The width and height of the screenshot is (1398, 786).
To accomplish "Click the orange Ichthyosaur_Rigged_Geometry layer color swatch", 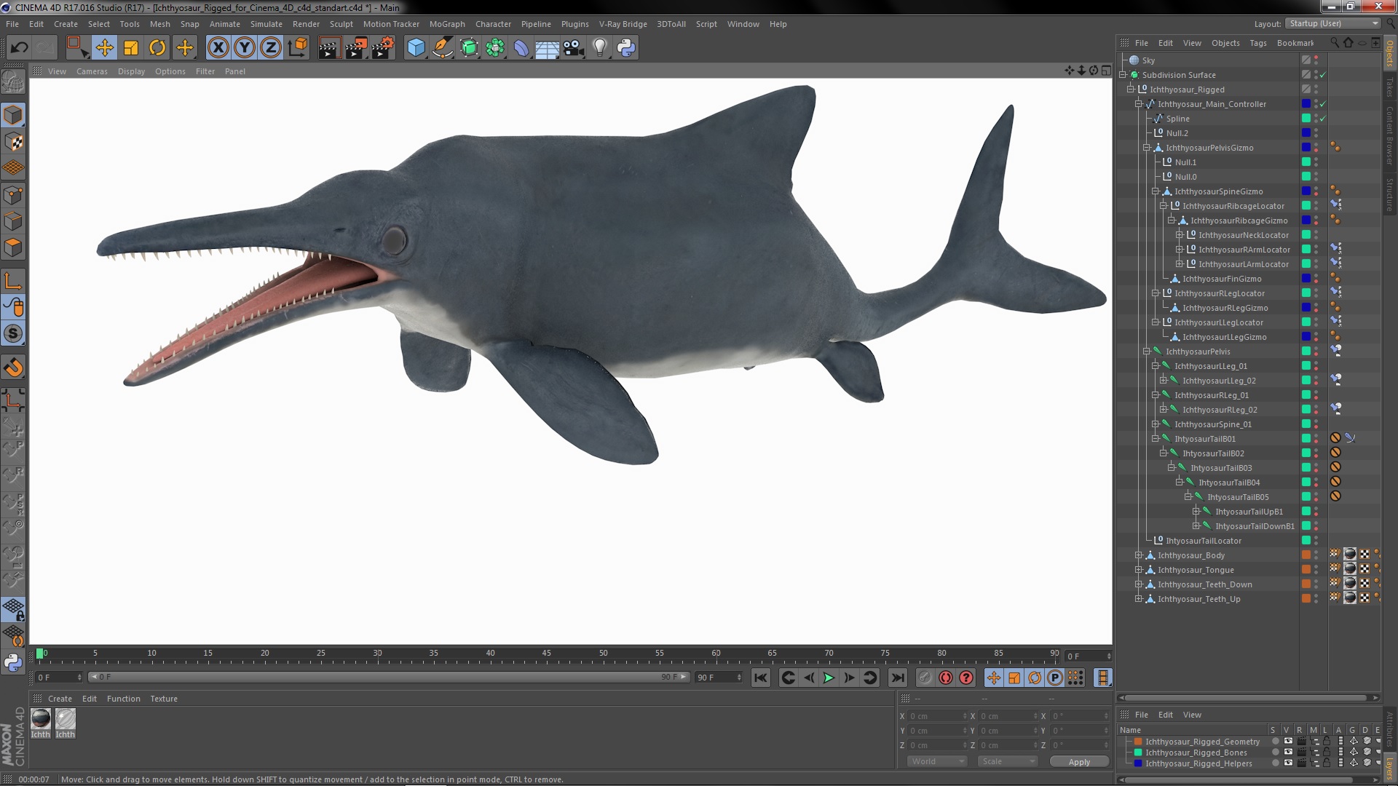I will coord(1137,742).
